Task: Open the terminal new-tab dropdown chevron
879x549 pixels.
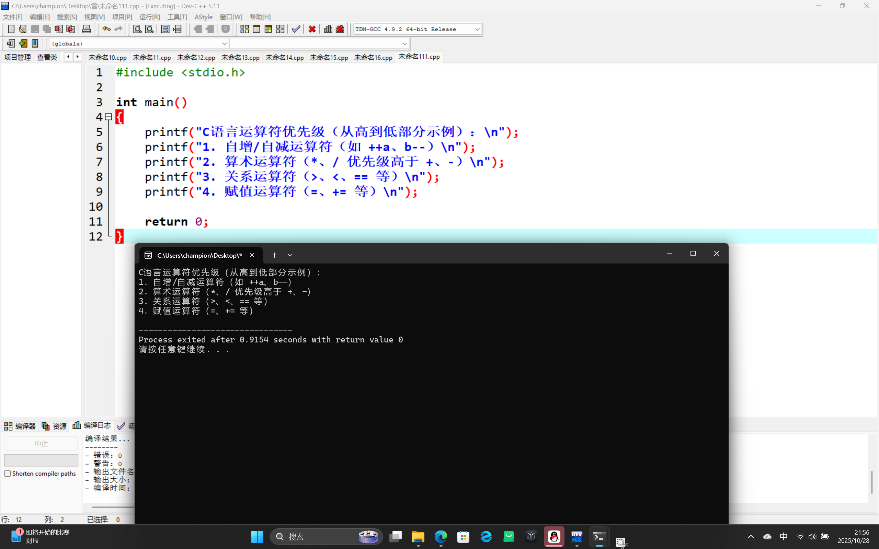Action: (x=290, y=255)
